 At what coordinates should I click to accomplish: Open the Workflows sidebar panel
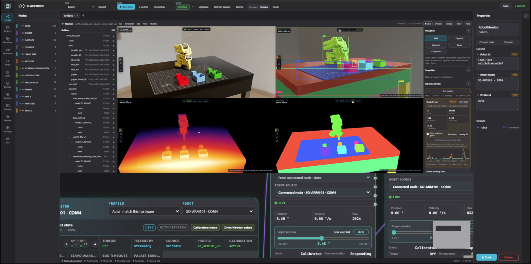[x=8, y=51]
